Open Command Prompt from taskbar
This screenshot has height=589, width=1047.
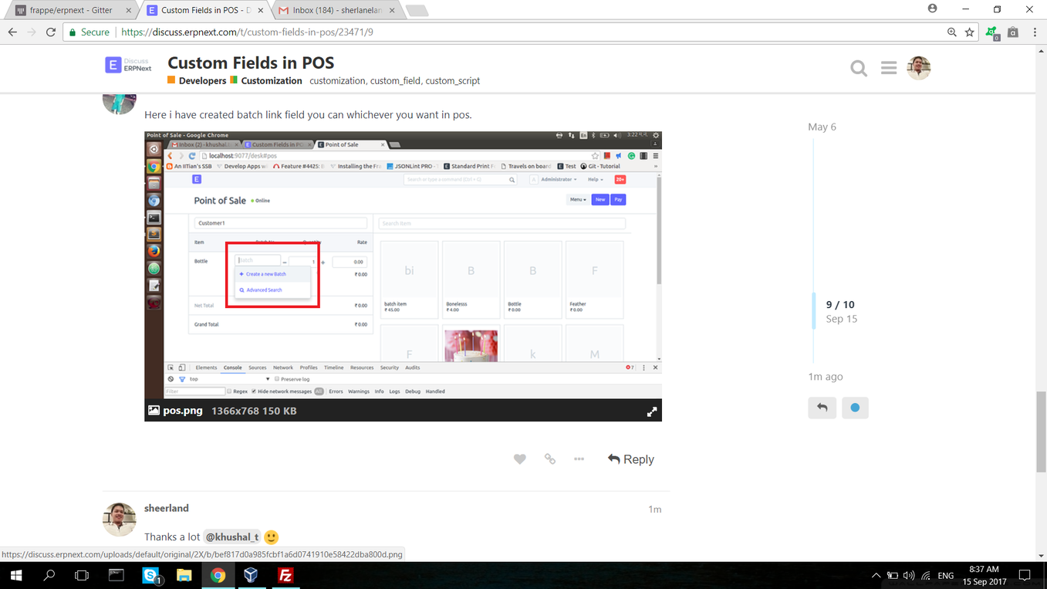point(117,575)
